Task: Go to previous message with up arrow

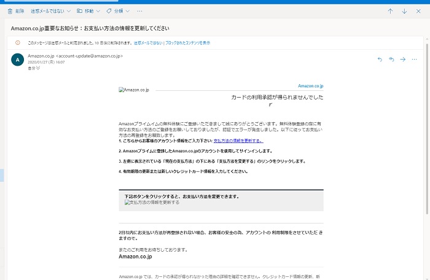Action: point(390,11)
